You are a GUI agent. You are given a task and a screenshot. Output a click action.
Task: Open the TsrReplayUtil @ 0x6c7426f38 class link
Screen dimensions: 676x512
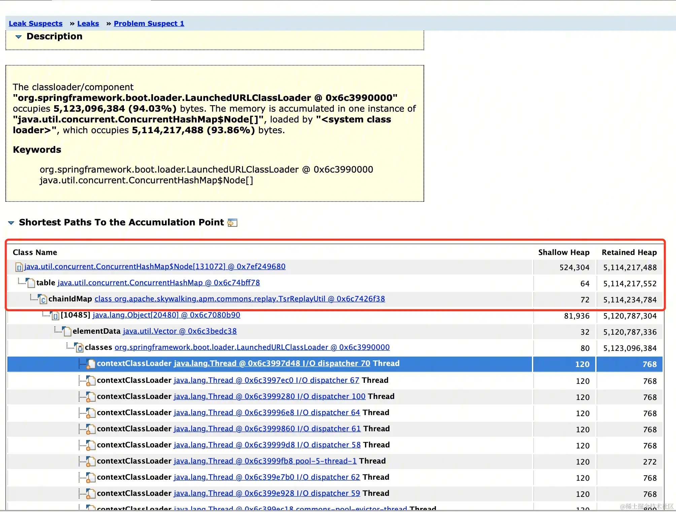click(x=240, y=299)
